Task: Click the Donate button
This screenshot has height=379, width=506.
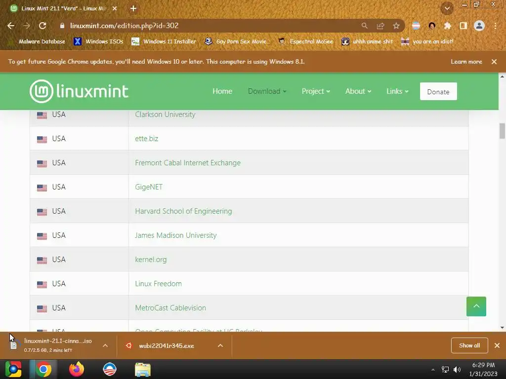Action: point(438,91)
